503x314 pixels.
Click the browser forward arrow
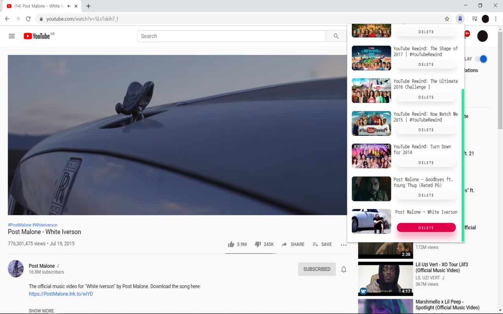[18, 18]
